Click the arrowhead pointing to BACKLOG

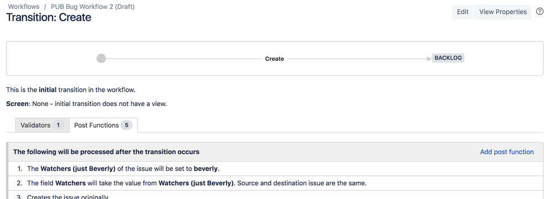click(429, 59)
